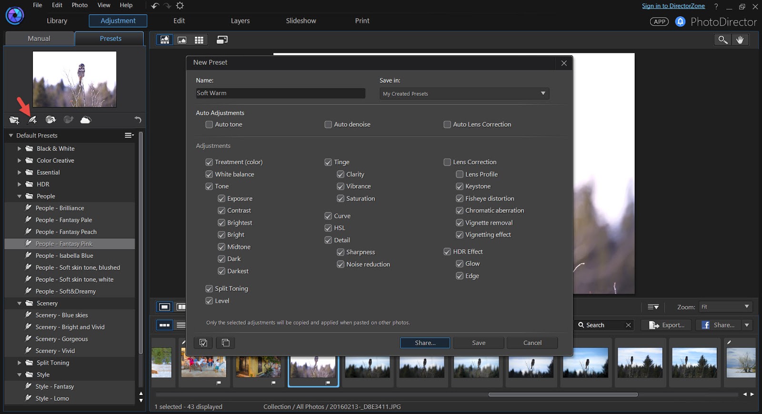Open the help question mark icon

[716, 6]
